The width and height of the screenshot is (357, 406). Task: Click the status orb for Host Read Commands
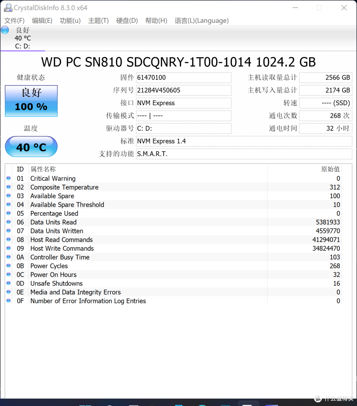click(9, 240)
